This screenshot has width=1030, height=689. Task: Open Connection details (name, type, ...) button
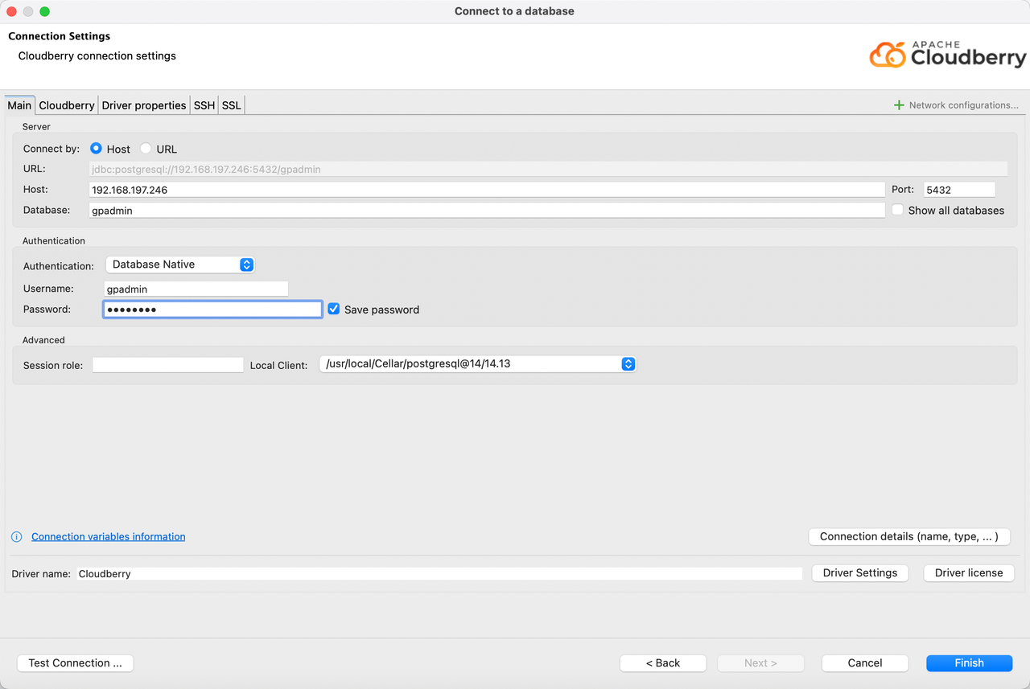908,537
